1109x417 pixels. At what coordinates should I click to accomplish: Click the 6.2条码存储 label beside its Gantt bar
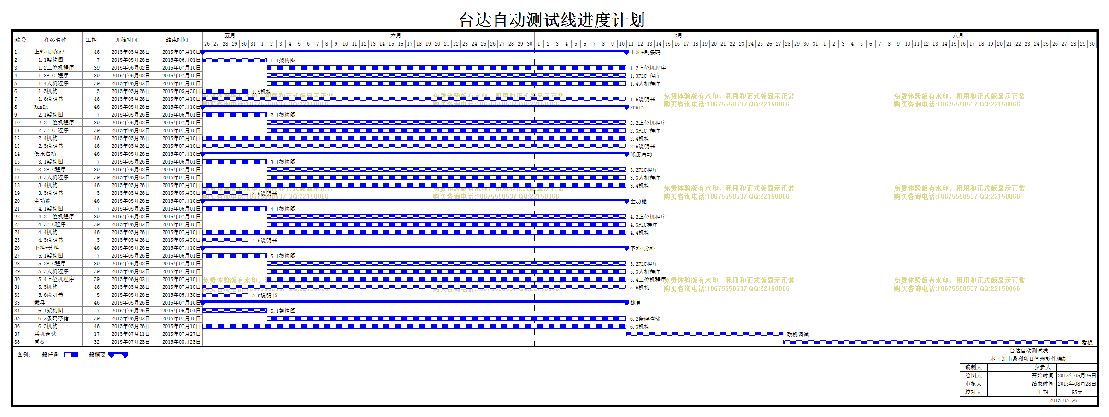645,319
